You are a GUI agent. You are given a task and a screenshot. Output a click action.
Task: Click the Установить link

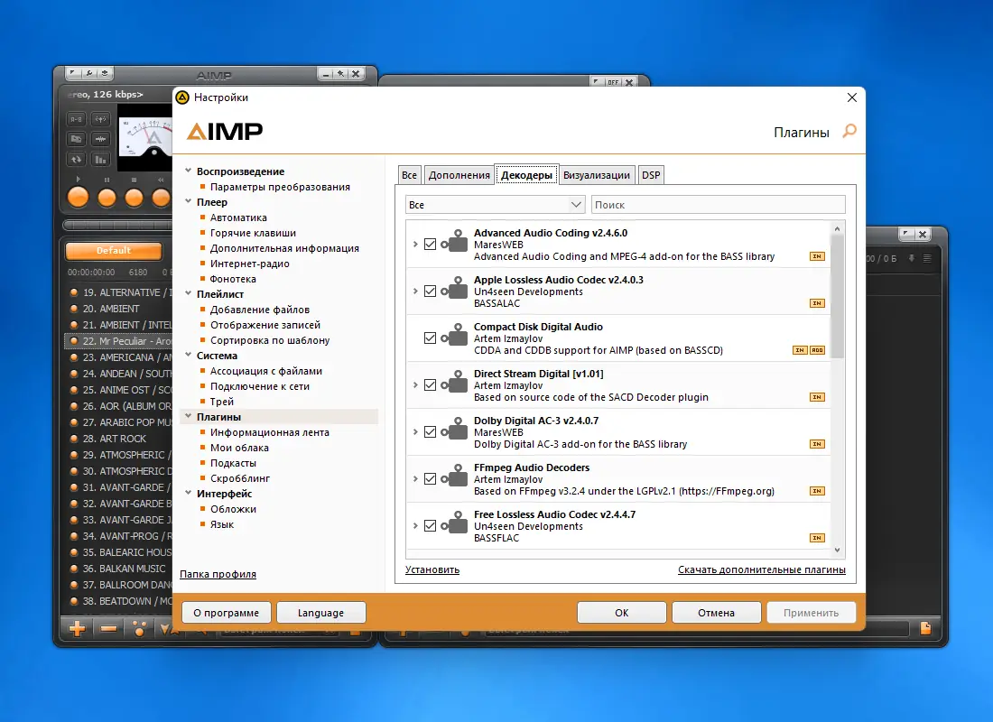pyautogui.click(x=432, y=569)
